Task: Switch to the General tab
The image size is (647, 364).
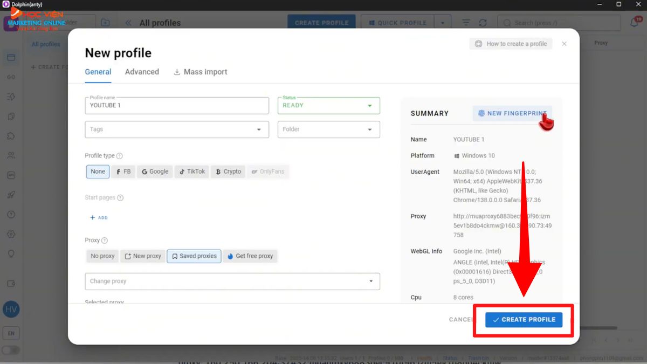Action: [x=98, y=72]
